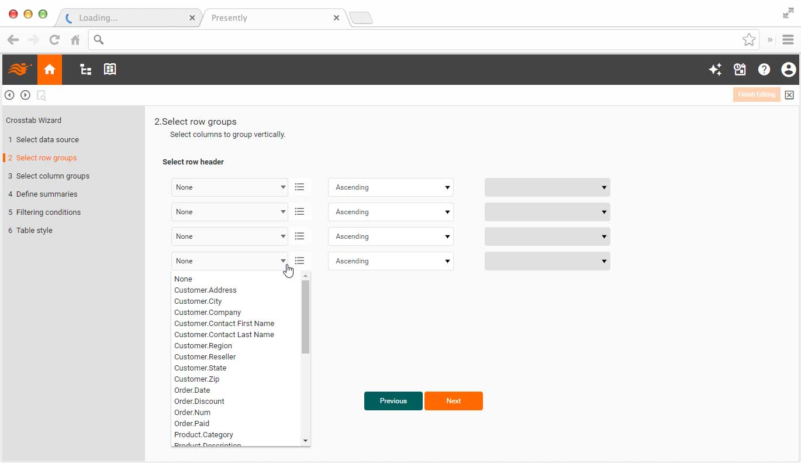This screenshot has height=463, width=801.
Task: Click the dropdown list scrollbar down arrow
Action: (x=305, y=440)
